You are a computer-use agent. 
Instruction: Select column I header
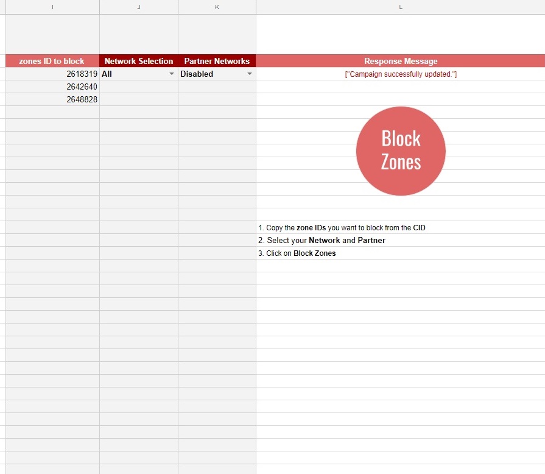[52, 7]
